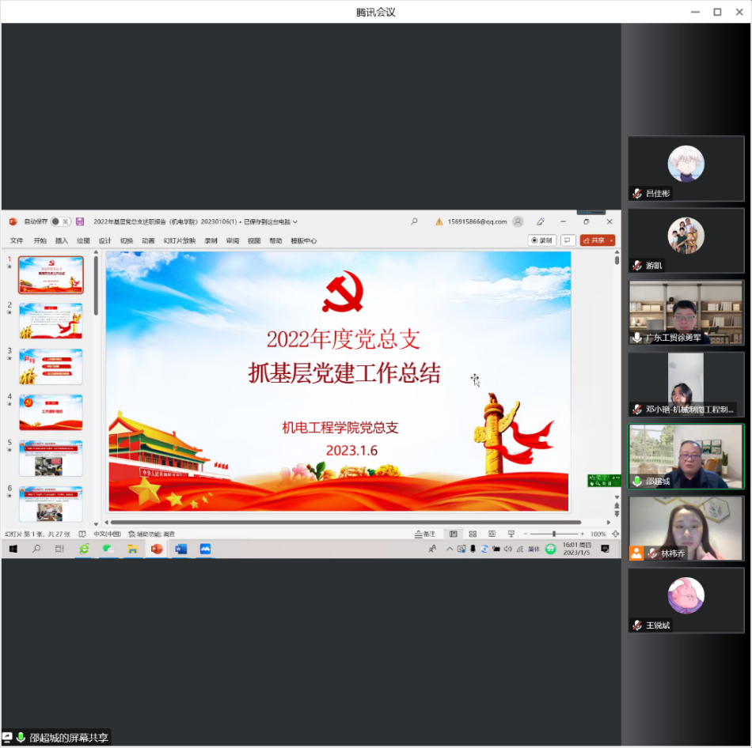Toggle the AutoSave (自动保存) switch
This screenshot has width=752, height=748.
click(x=60, y=222)
